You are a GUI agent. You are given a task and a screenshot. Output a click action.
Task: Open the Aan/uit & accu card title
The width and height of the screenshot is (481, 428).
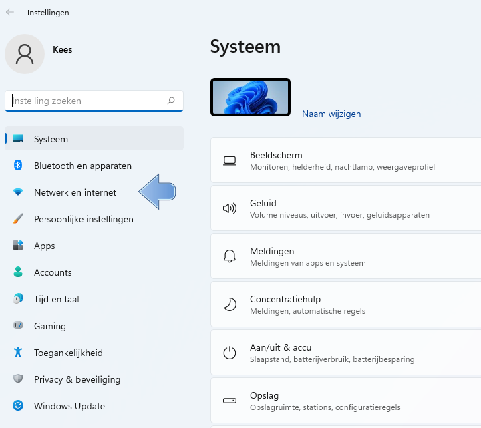click(x=281, y=347)
